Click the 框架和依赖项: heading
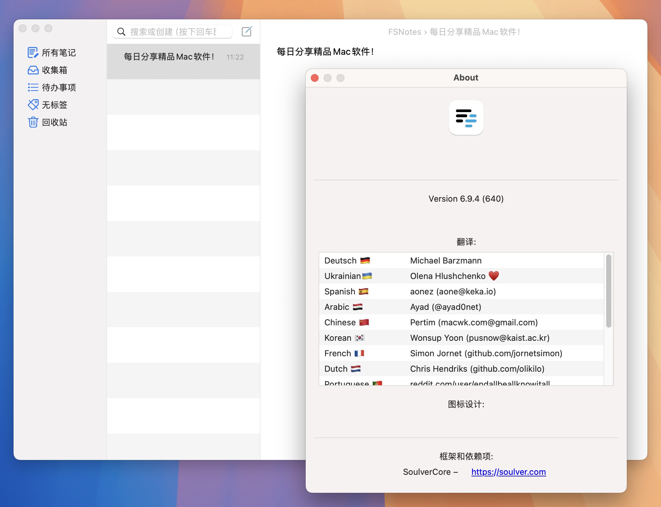The image size is (661, 507). (466, 456)
